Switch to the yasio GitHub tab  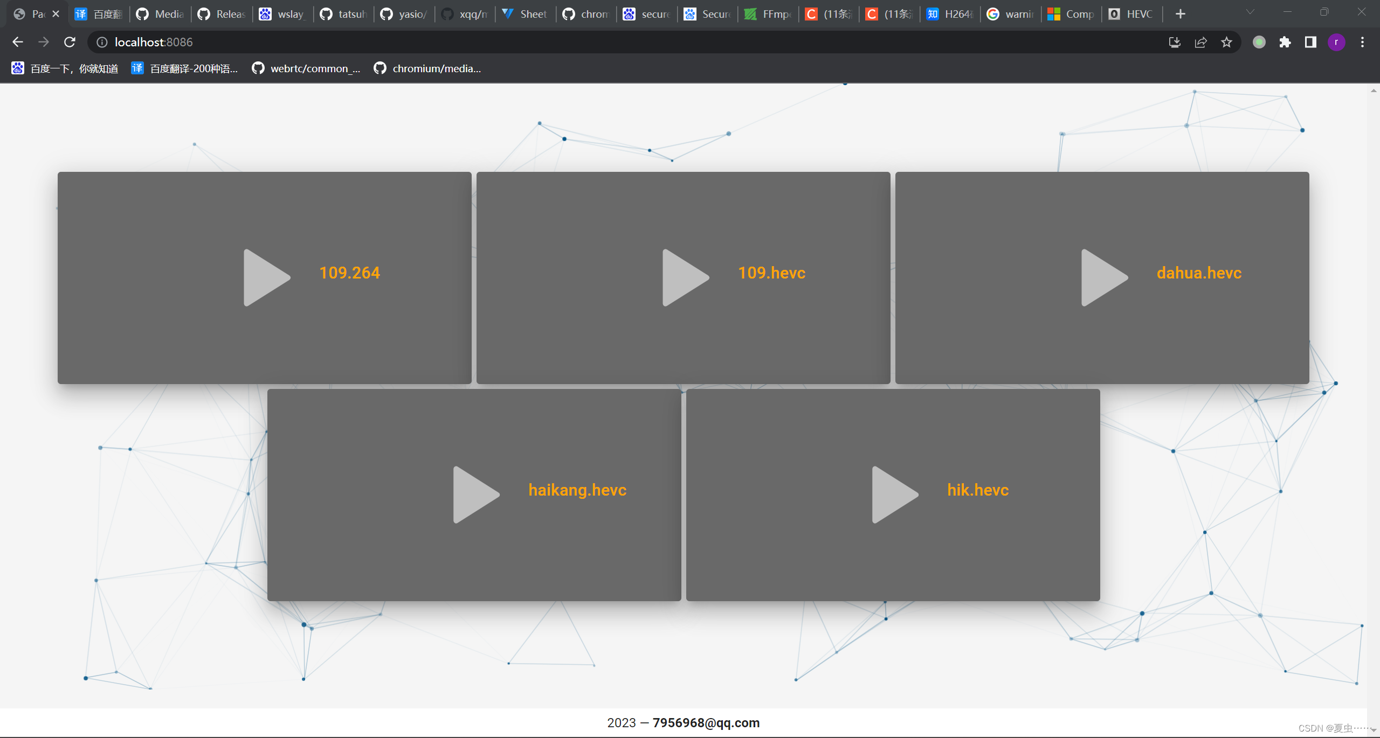(x=404, y=14)
